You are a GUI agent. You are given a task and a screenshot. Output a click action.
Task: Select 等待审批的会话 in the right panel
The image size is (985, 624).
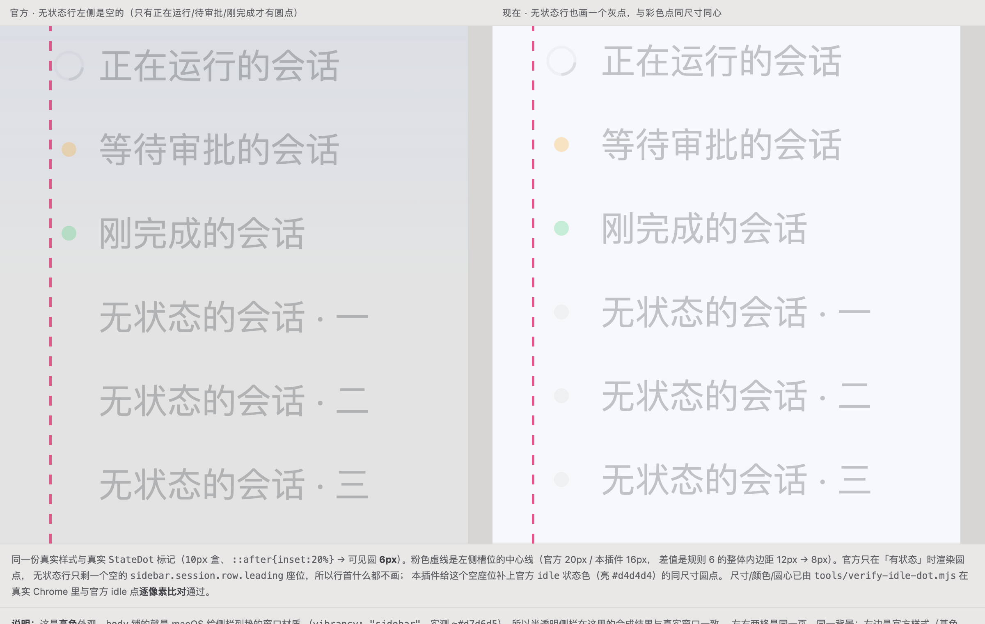tap(722, 145)
